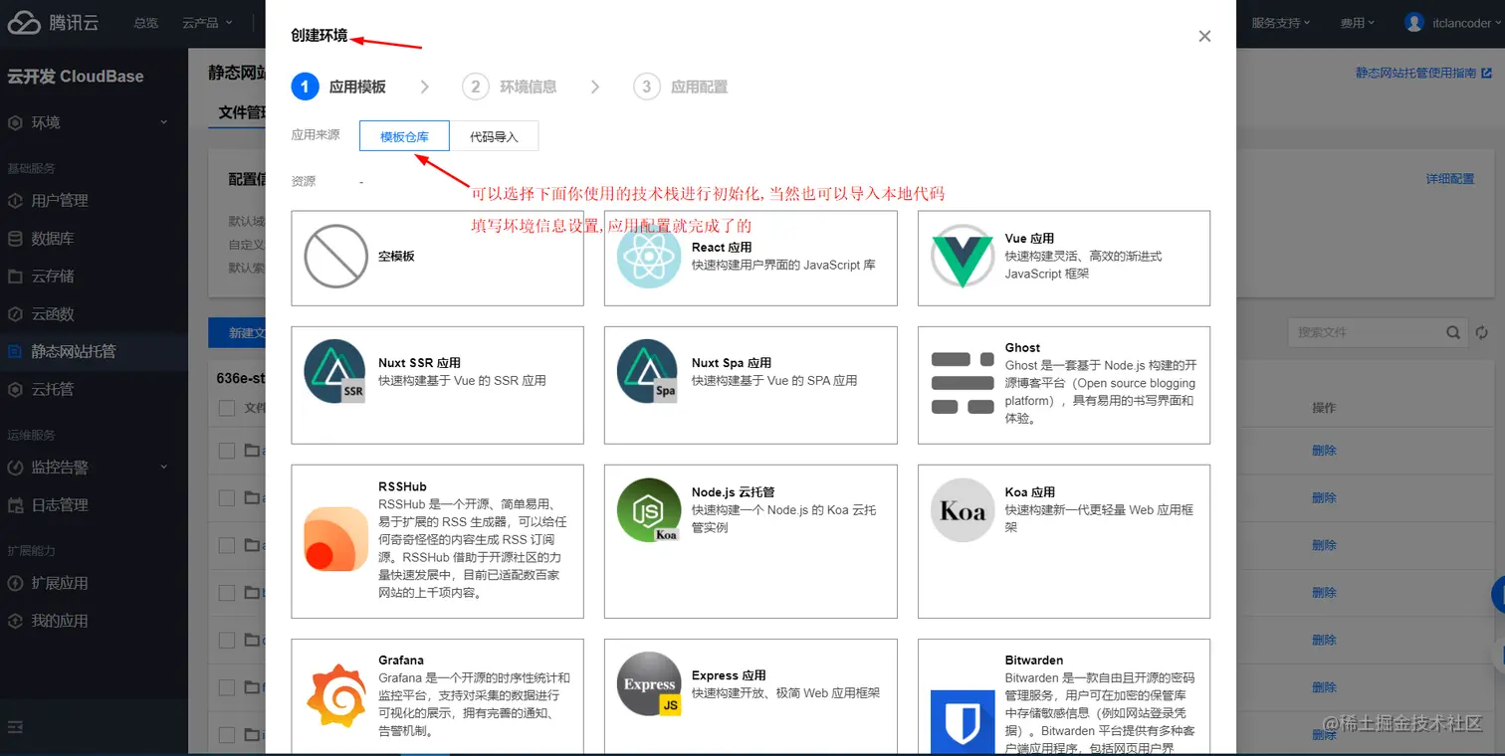Click the 日志管理 sidebar icon
This screenshot has width=1505, height=756.
coord(15,505)
